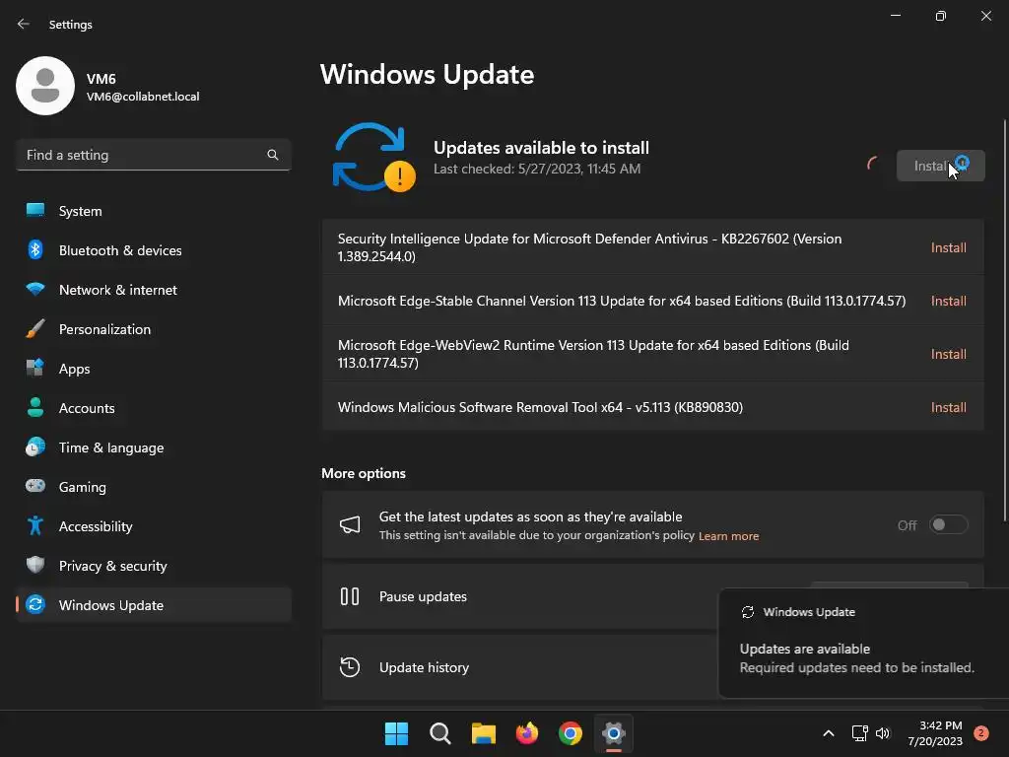The image size is (1009, 757).
Task: Click the Network wifi icon
Action: point(35,289)
